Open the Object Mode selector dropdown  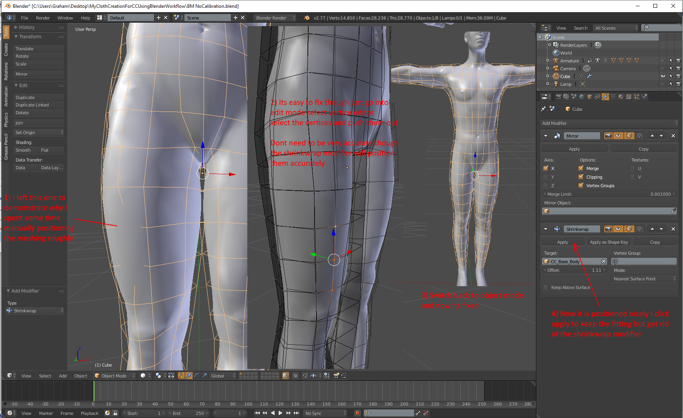(114, 375)
